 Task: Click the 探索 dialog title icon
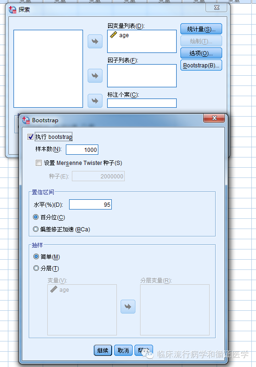[x=13, y=10]
